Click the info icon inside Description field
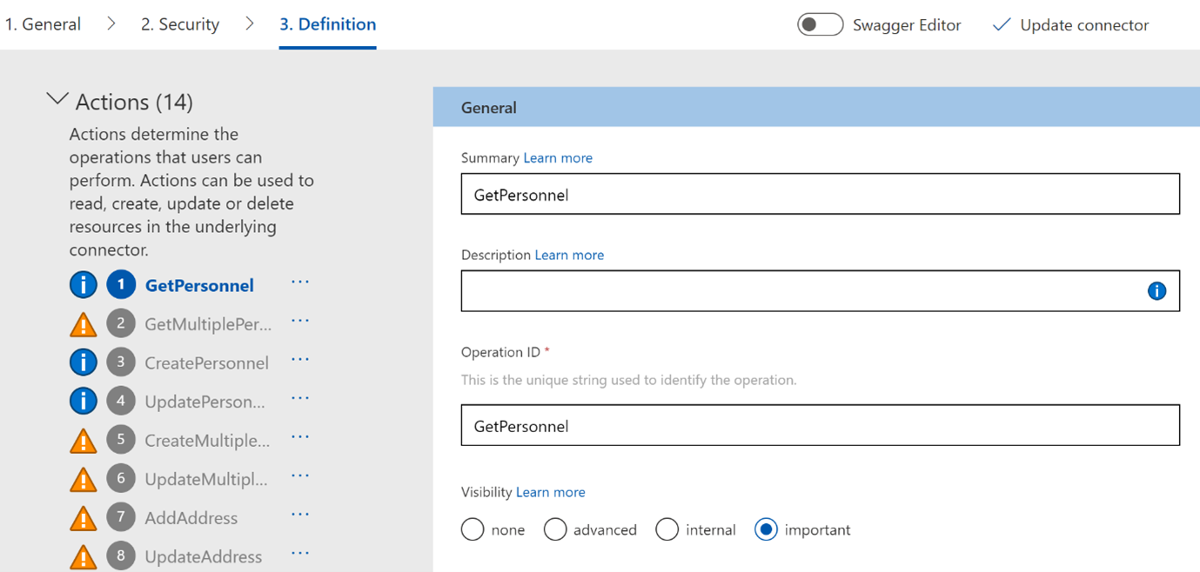 [x=1156, y=291]
